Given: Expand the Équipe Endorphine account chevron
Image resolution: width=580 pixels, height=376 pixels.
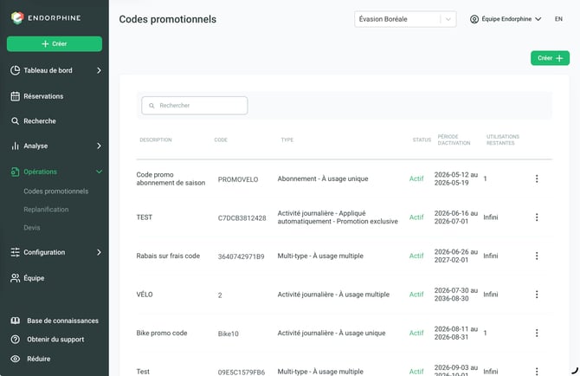Looking at the screenshot, I should pyautogui.click(x=538, y=19).
